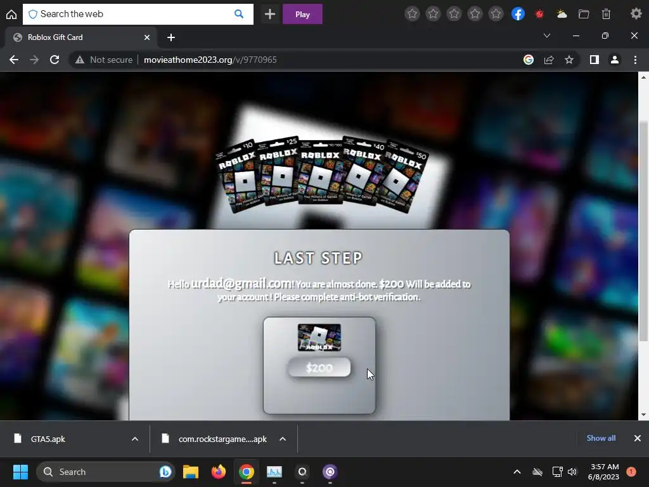Screen dimensions: 649x487
Task: Click the Google icon in the address bar
Action: pos(529,60)
